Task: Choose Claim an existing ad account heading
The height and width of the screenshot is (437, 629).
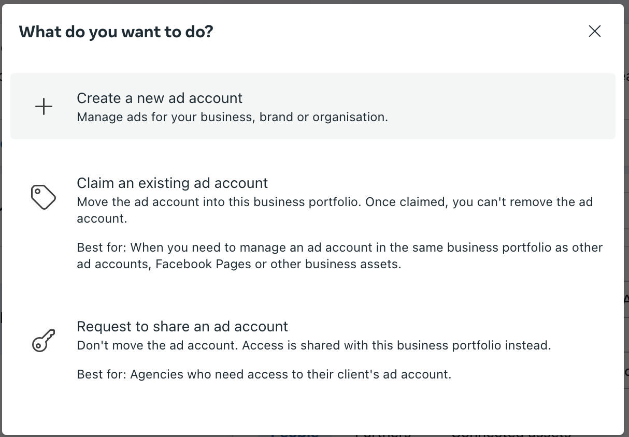Action: click(x=173, y=183)
